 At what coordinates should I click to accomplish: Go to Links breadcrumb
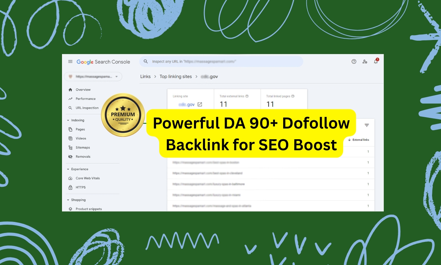click(145, 77)
